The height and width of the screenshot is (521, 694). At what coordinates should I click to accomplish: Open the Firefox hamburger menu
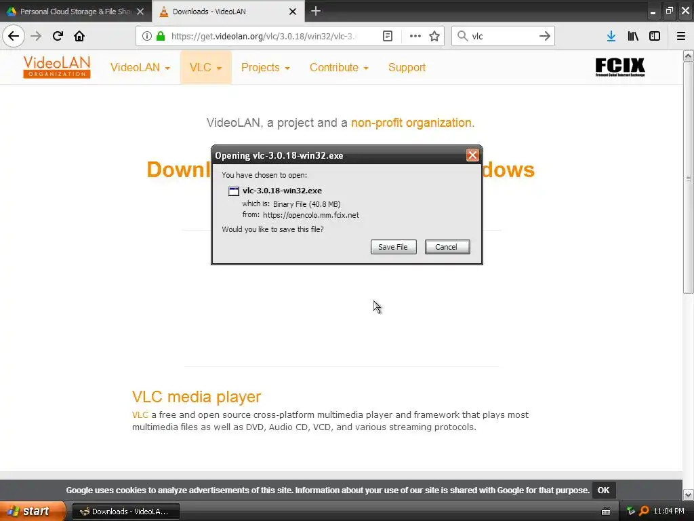click(681, 36)
